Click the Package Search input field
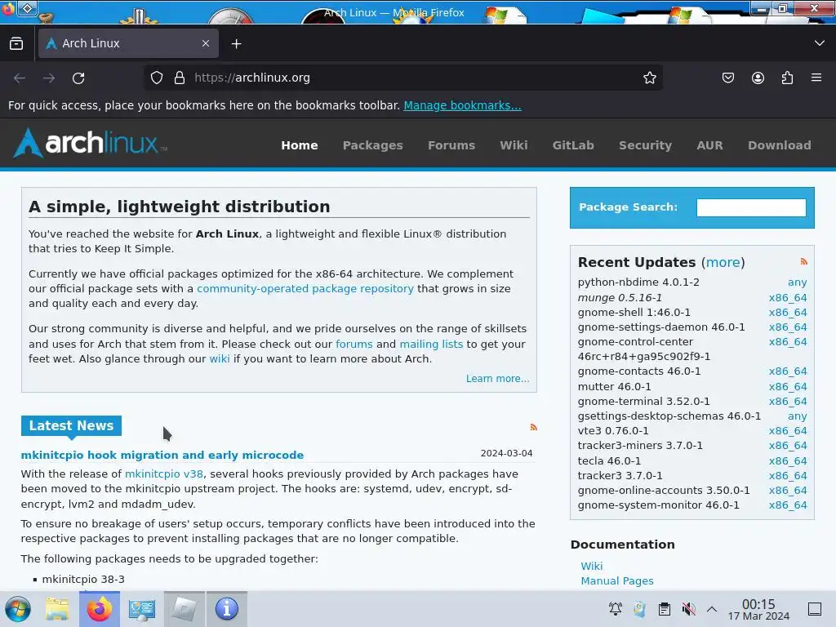836x627 pixels. (751, 207)
